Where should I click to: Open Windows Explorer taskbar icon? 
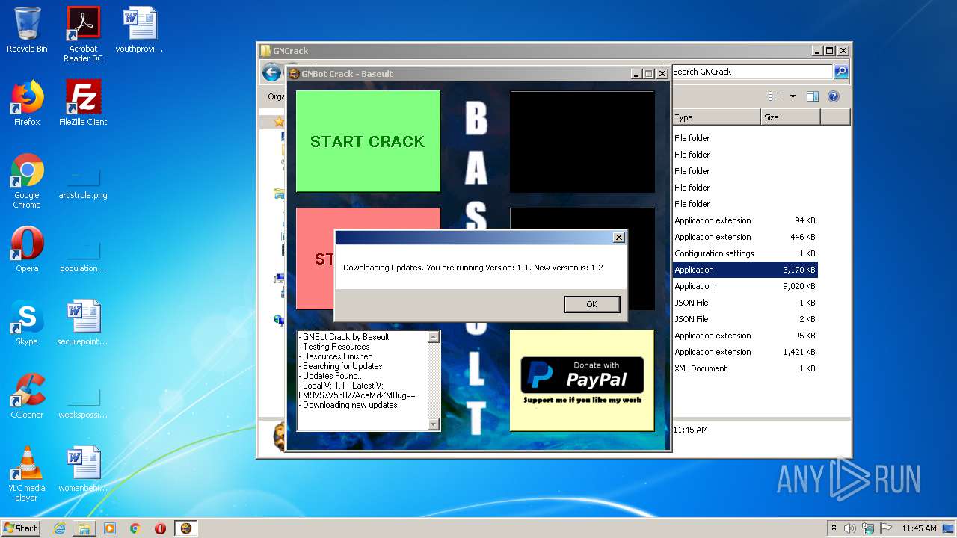click(x=84, y=528)
